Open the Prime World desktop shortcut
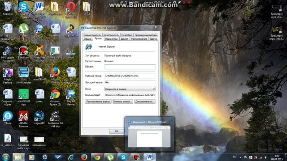The width and height of the screenshot is (287, 161). [x=55, y=52]
